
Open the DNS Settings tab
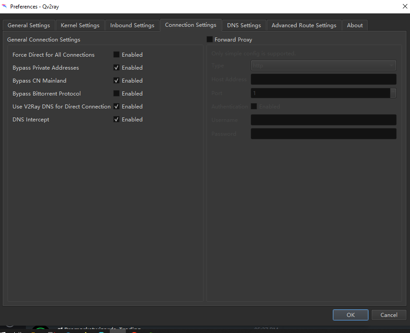coord(244,25)
